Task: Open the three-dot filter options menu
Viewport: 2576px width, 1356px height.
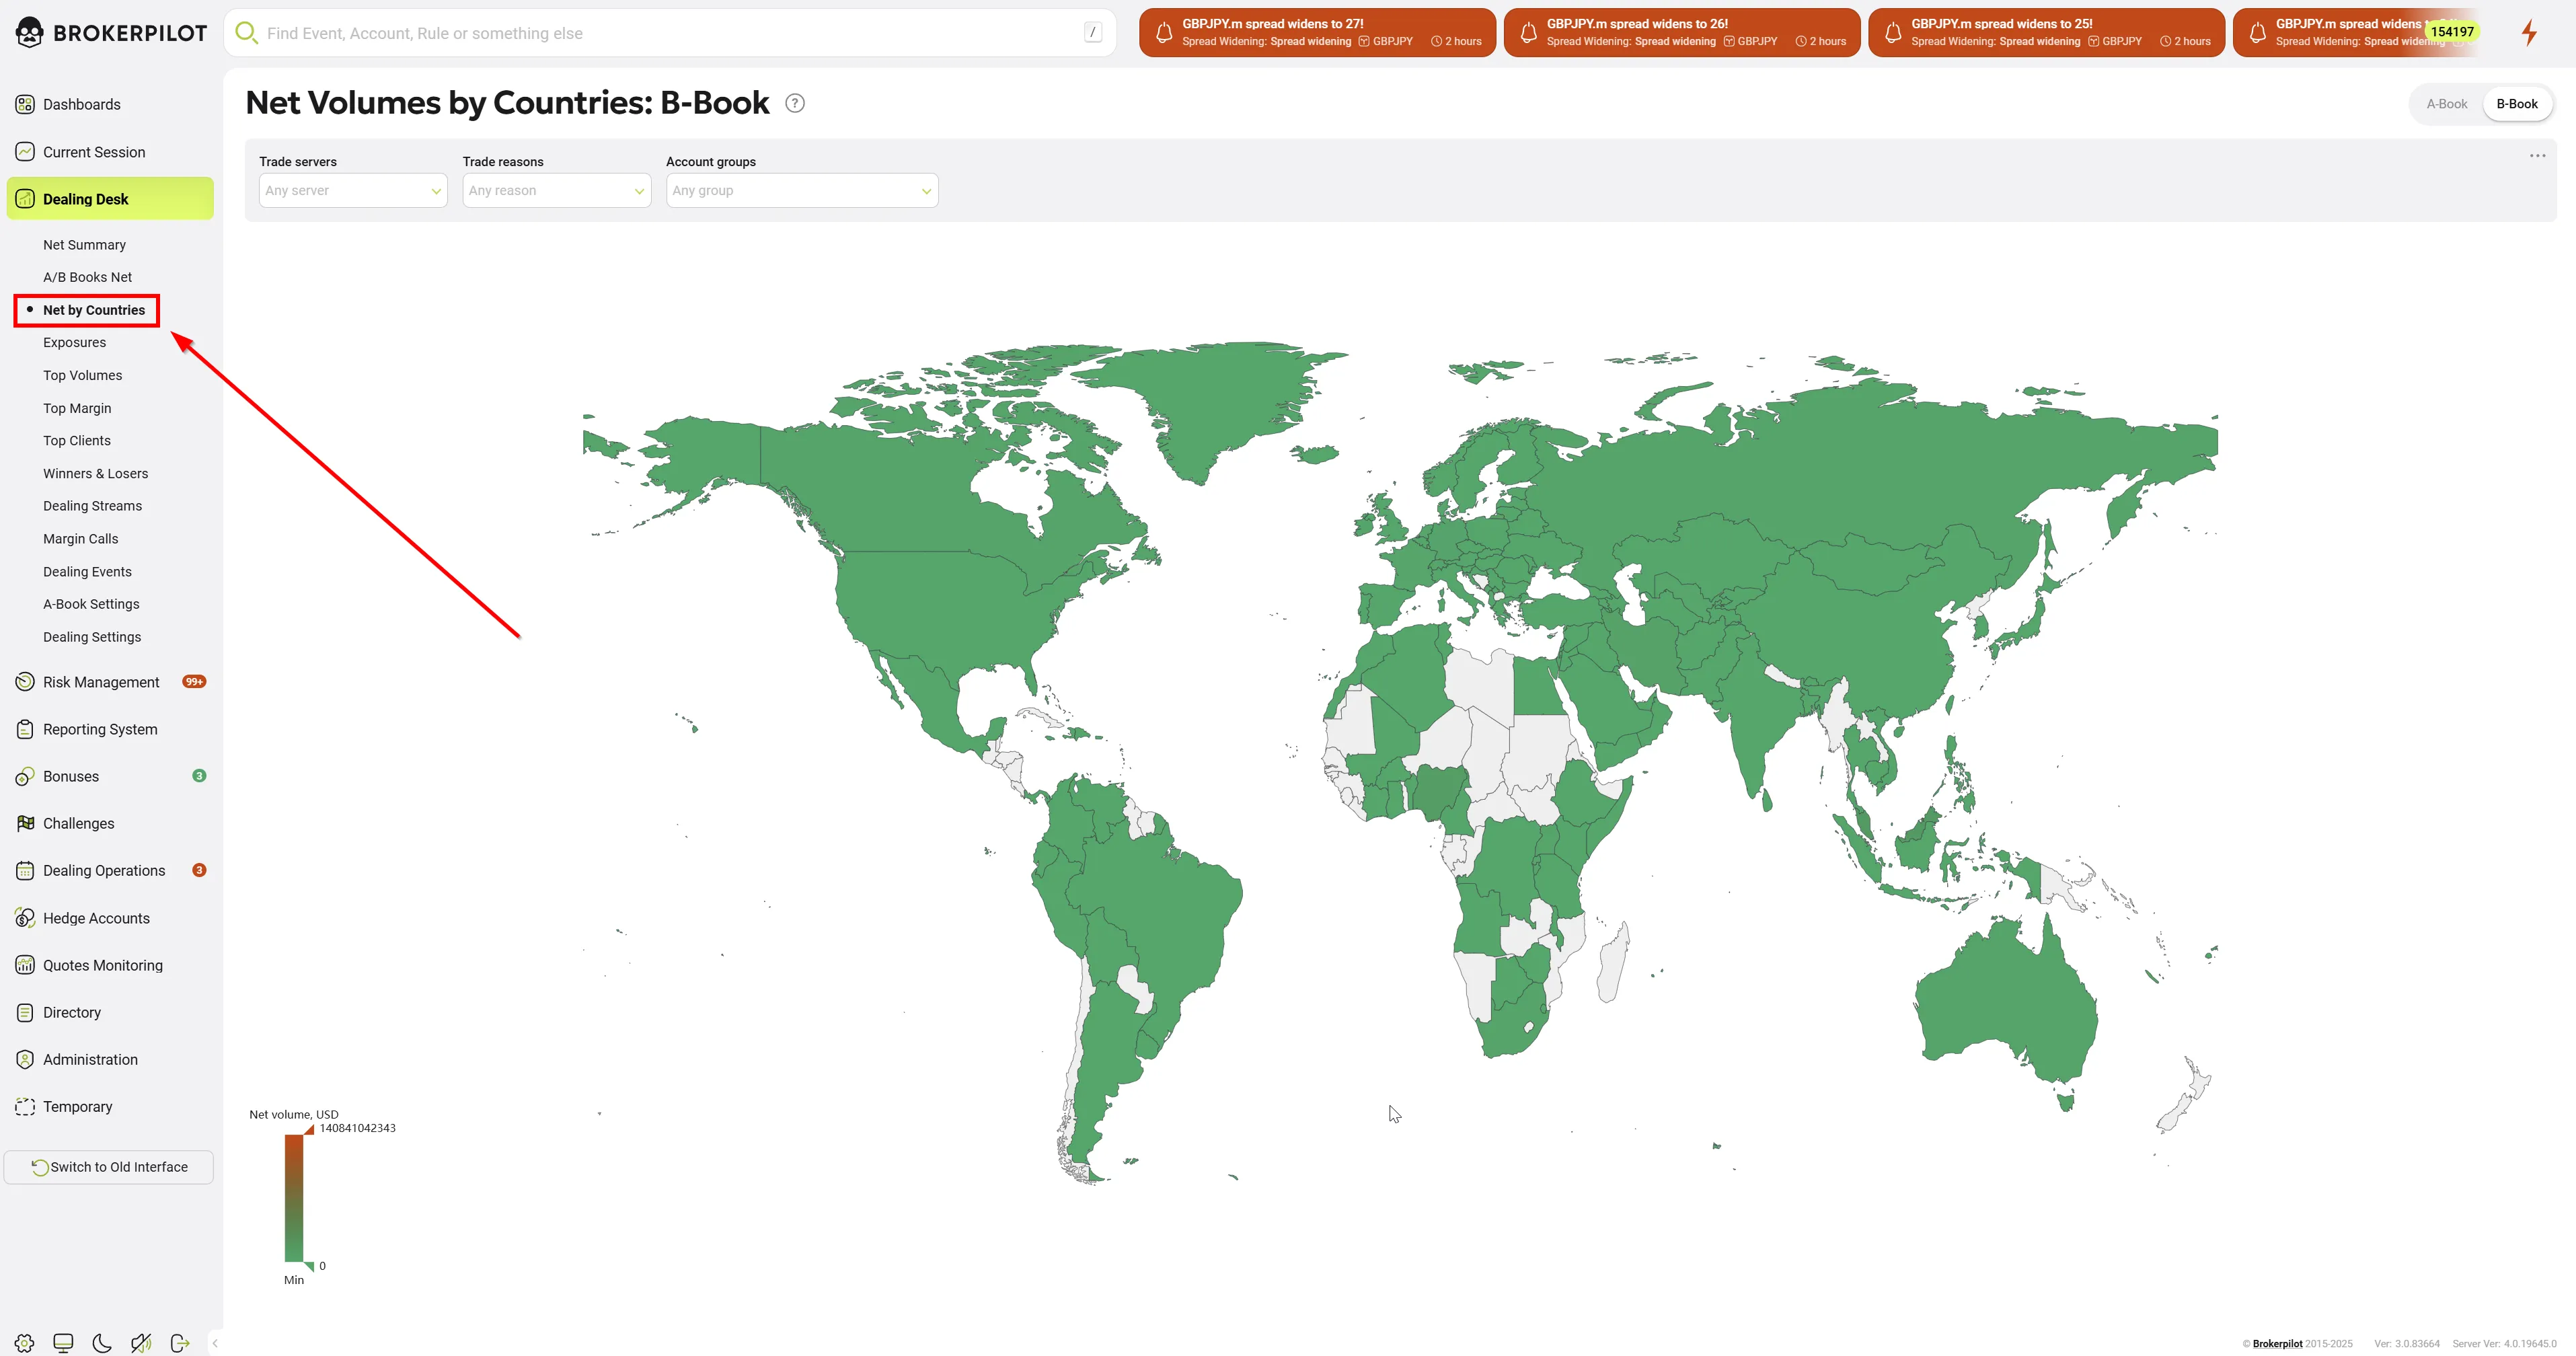Action: (2537, 156)
